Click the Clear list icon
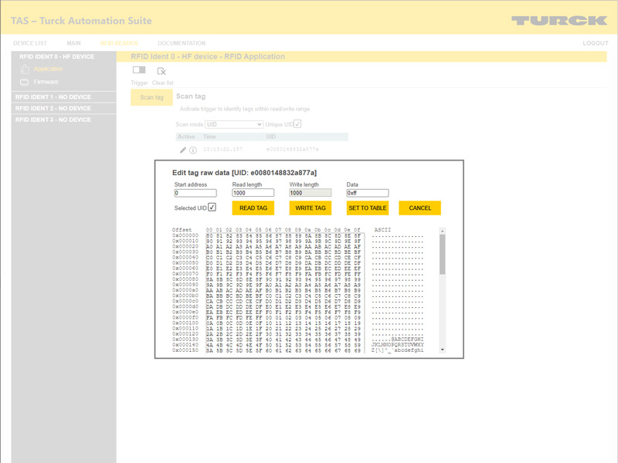The height and width of the screenshot is (463, 618). [161, 71]
